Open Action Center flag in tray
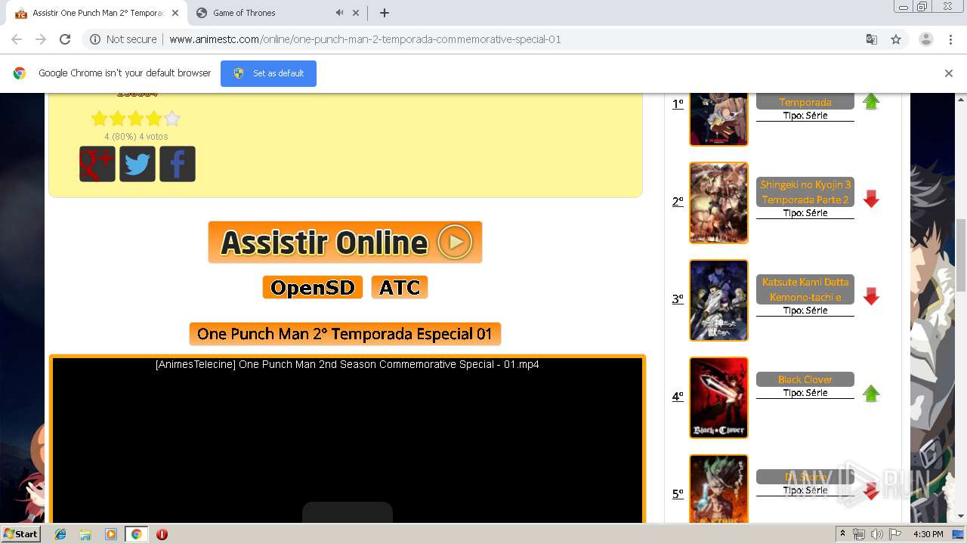Screen dimensions: 967x544 (895, 534)
